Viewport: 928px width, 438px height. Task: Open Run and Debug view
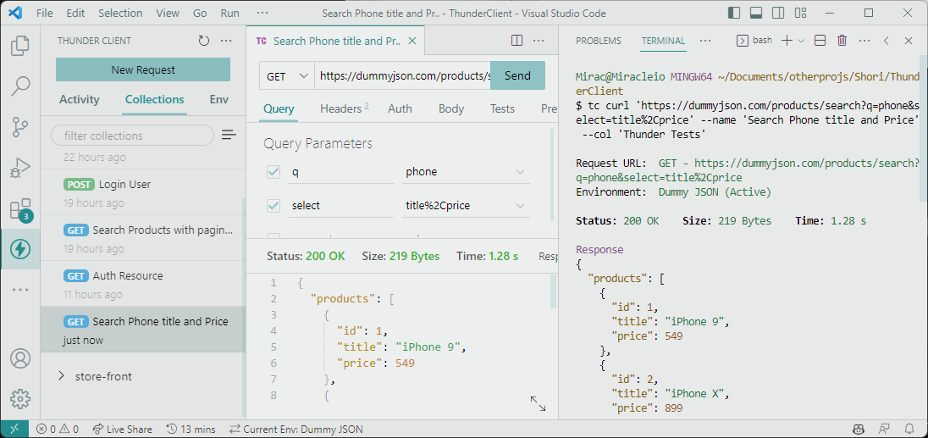[x=20, y=168]
